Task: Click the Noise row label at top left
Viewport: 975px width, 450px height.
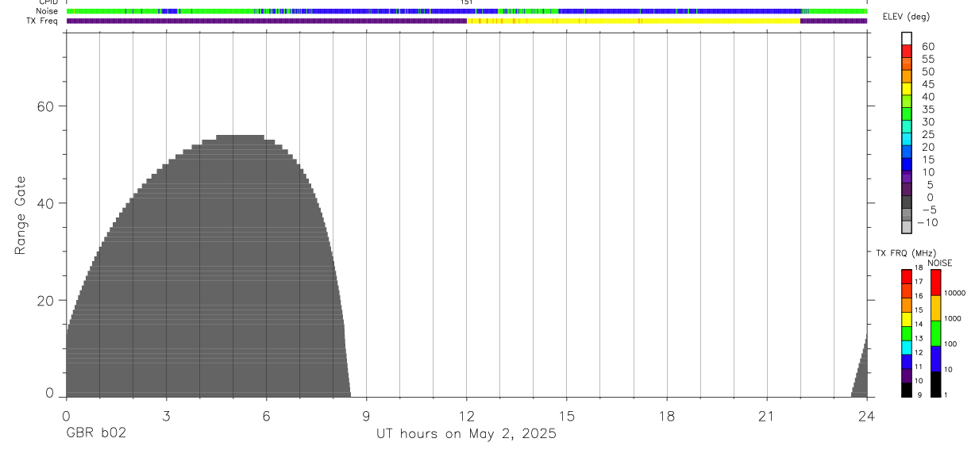Action: coord(47,11)
